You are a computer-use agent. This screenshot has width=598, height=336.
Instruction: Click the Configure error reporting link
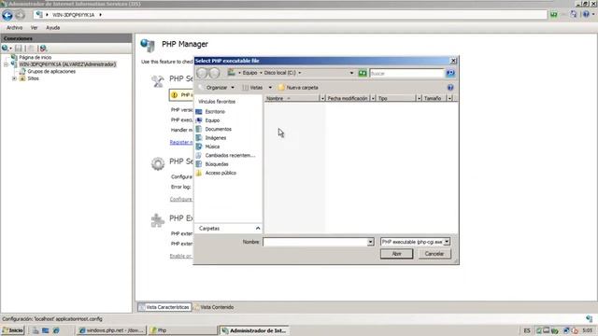(181, 199)
